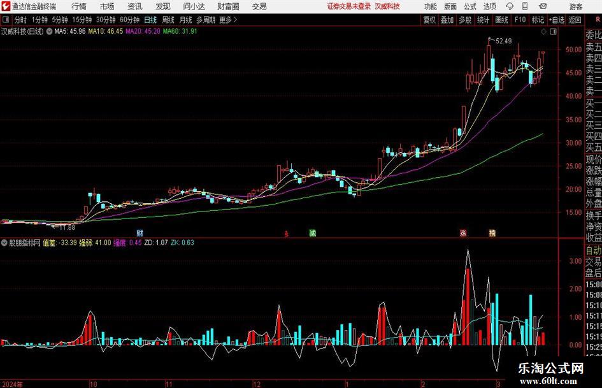602x388 pixels.
Task: Click the 涨 marker below chart
Action: click(463, 233)
